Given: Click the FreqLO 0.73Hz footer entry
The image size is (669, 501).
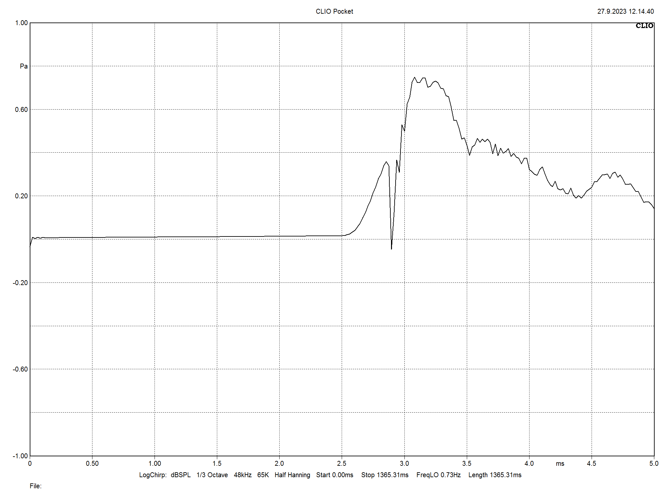Looking at the screenshot, I should click(438, 475).
